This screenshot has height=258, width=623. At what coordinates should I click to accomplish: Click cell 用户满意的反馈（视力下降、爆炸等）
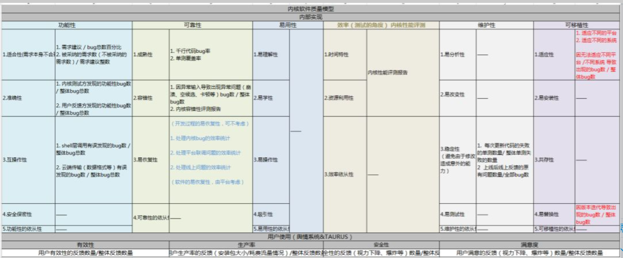coord(529,253)
